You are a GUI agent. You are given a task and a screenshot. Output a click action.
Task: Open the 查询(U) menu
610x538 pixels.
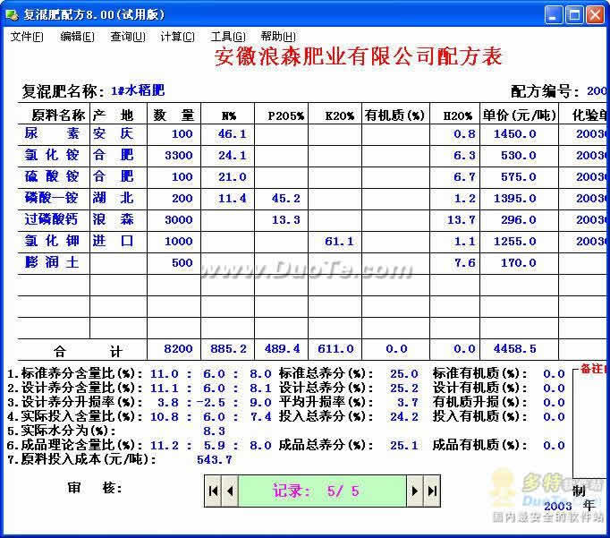point(128,37)
